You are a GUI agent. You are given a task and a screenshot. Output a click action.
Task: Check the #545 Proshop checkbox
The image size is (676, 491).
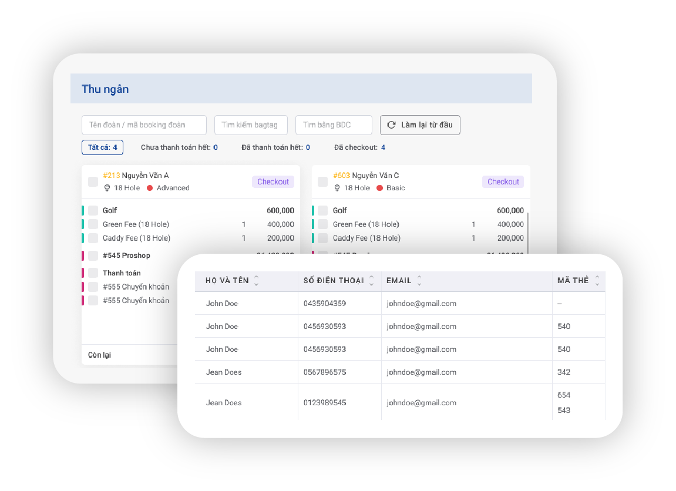[93, 255]
